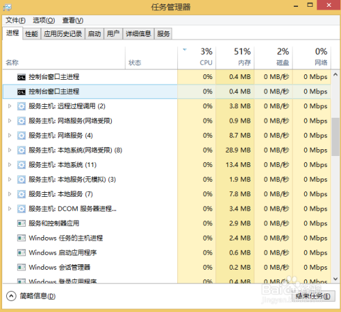The height and width of the screenshot is (312, 341).
Task: Expand 服务主机: 网络服务 (4) group
Action: (x=10, y=136)
